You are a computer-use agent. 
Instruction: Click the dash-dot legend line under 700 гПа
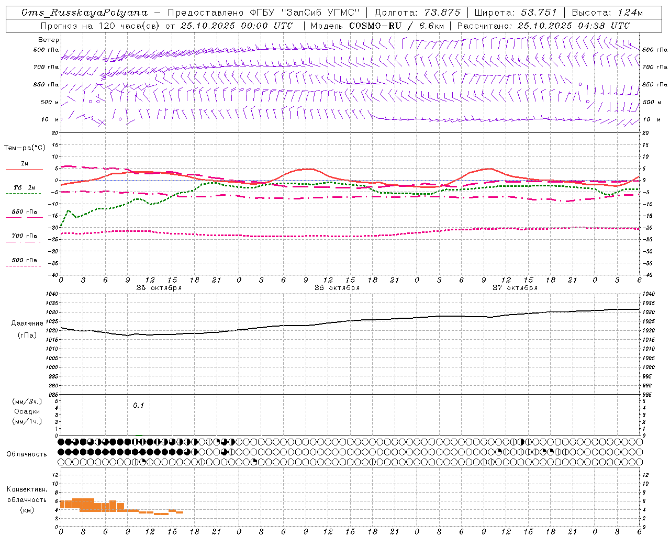point(23,242)
